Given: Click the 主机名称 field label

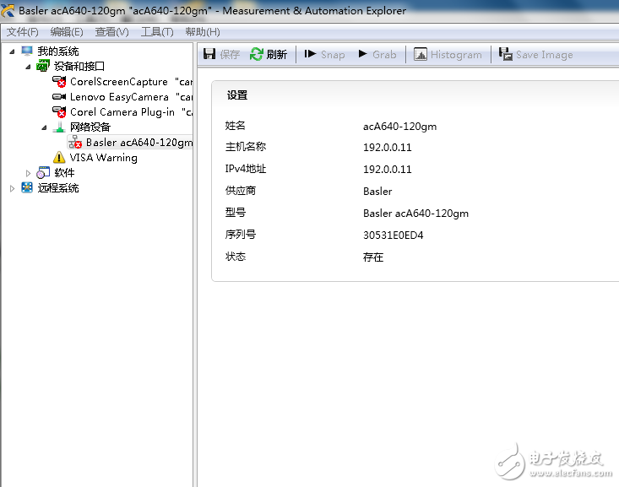Looking at the screenshot, I should 246,147.
